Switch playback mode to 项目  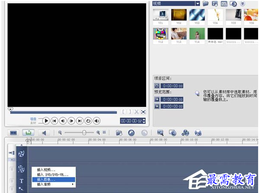tap(33, 119)
